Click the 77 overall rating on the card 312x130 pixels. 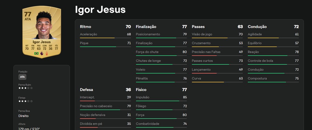[28, 14]
